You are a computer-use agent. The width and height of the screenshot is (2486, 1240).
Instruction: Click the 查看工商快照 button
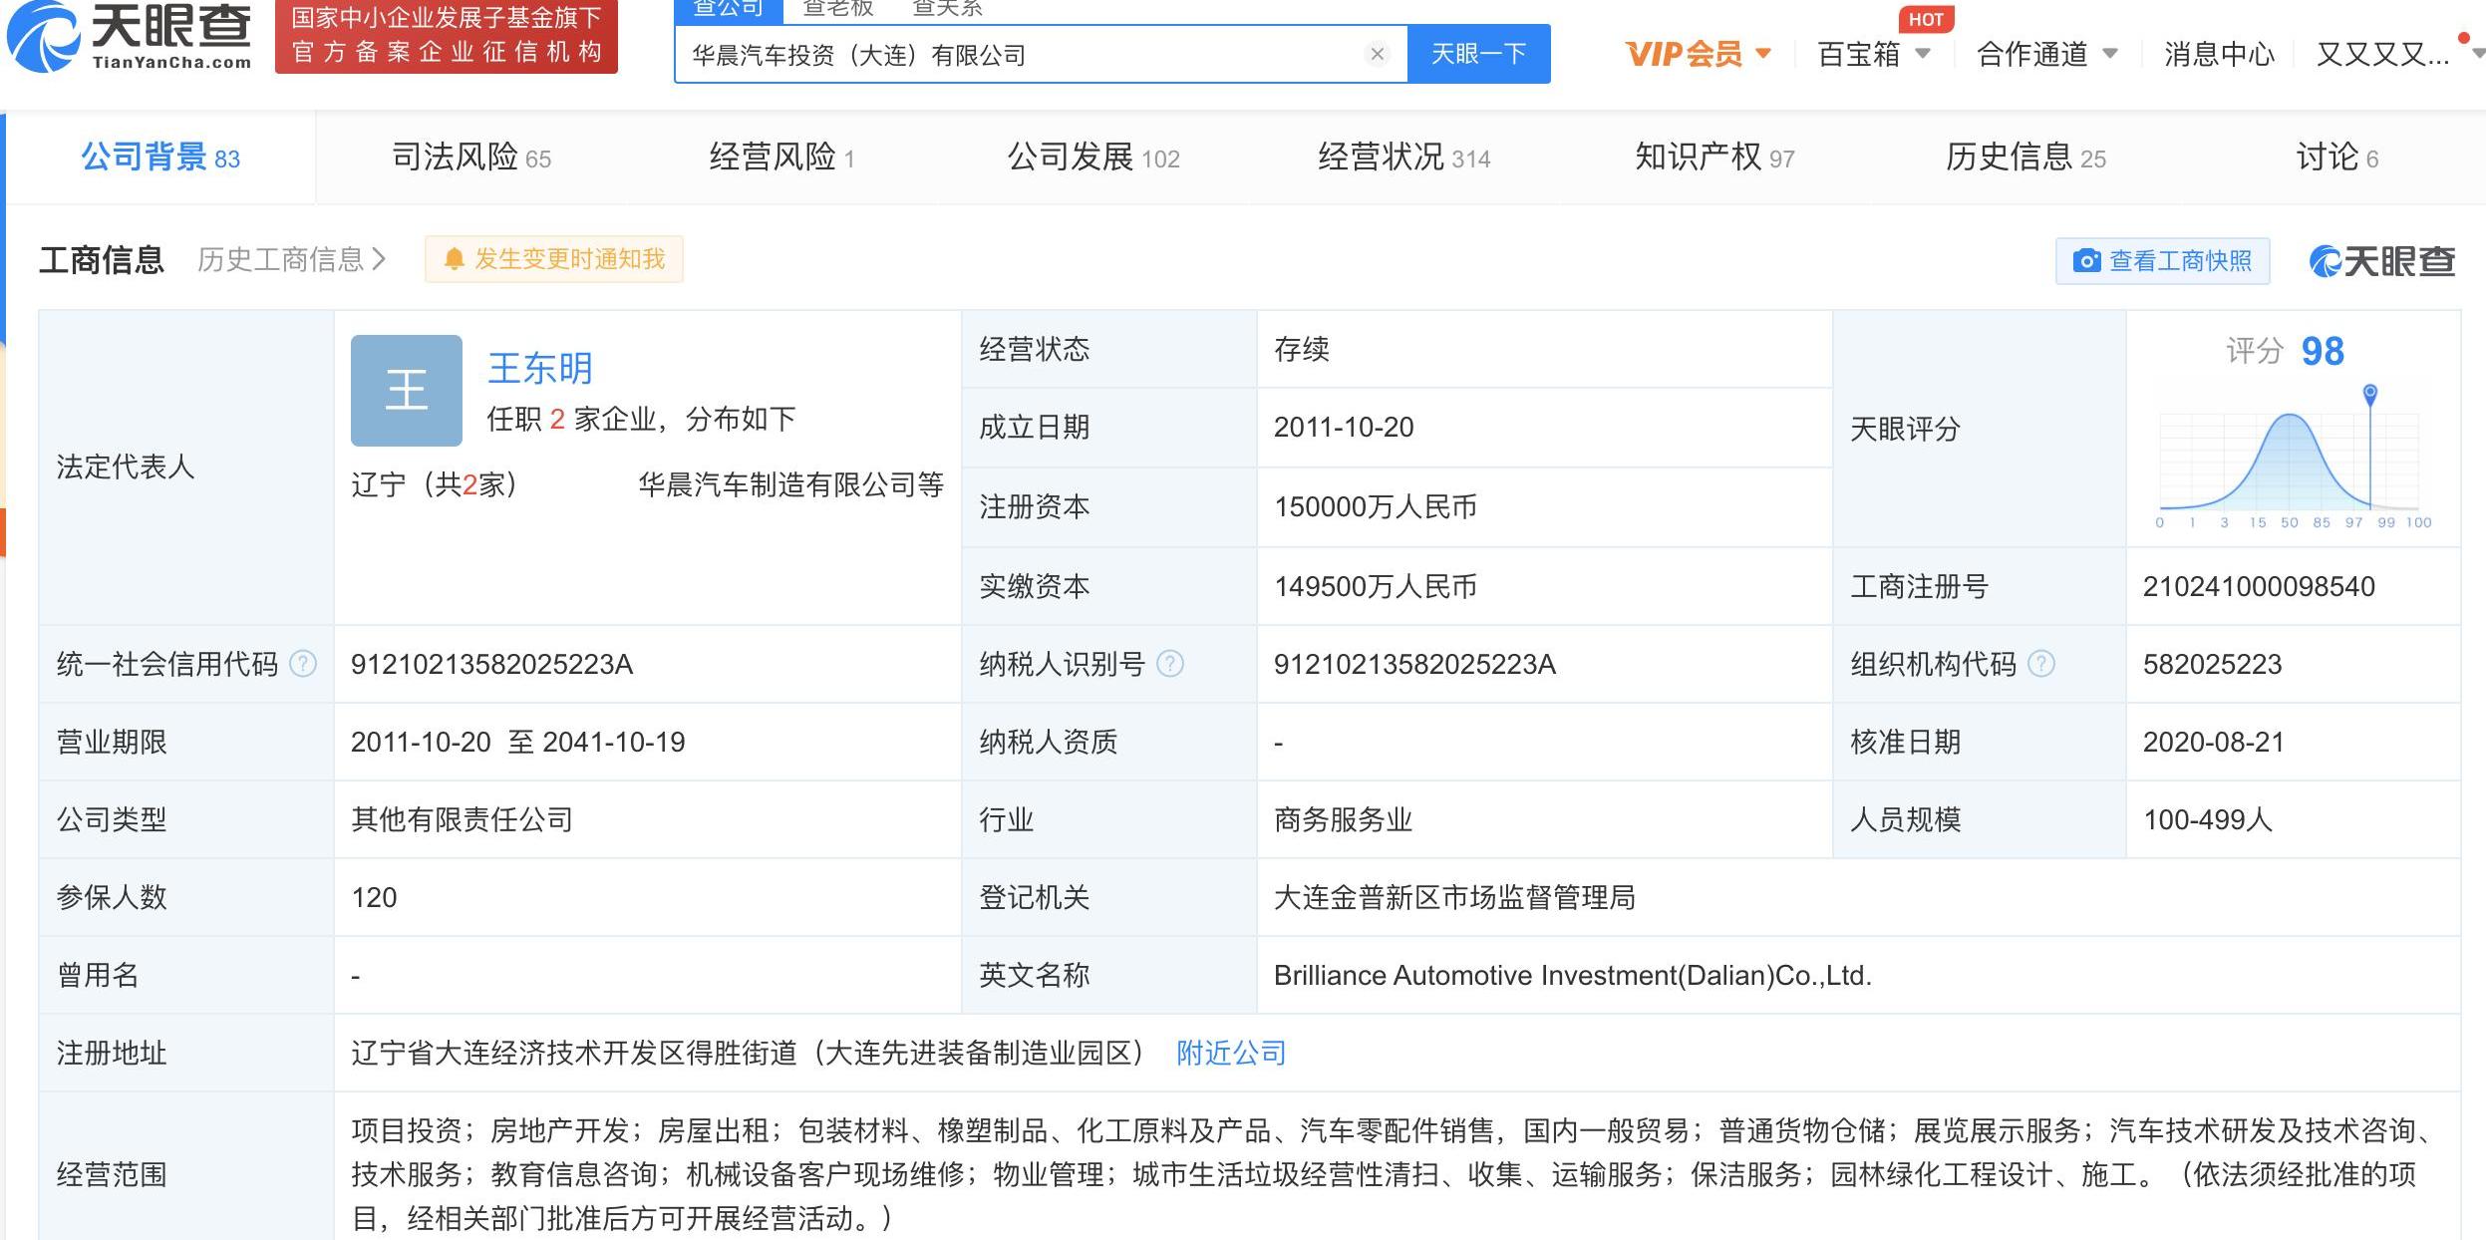[2163, 261]
